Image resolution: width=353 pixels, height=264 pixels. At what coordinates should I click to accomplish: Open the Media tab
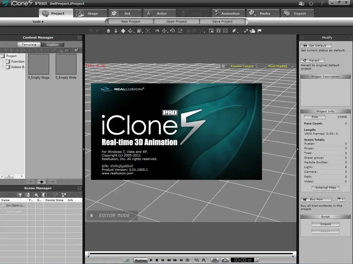tap(263, 13)
